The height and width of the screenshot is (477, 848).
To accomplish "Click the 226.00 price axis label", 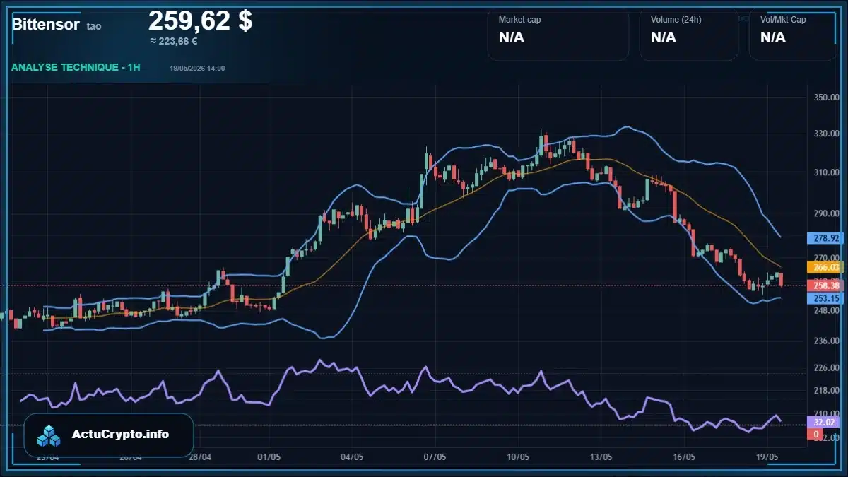I will 825,367.
